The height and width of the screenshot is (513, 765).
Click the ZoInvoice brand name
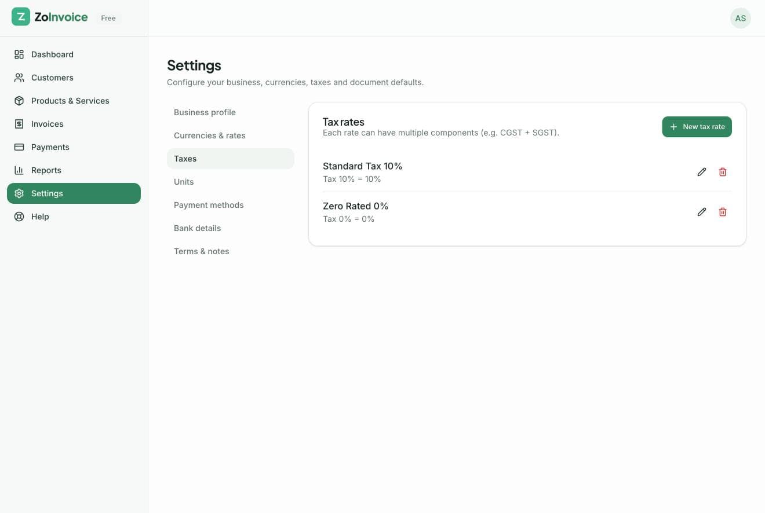pyautogui.click(x=61, y=17)
